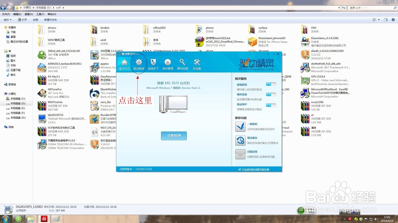Click the 问题反馈 envelope icon
The width and height of the screenshot is (398, 223).
(240, 154)
